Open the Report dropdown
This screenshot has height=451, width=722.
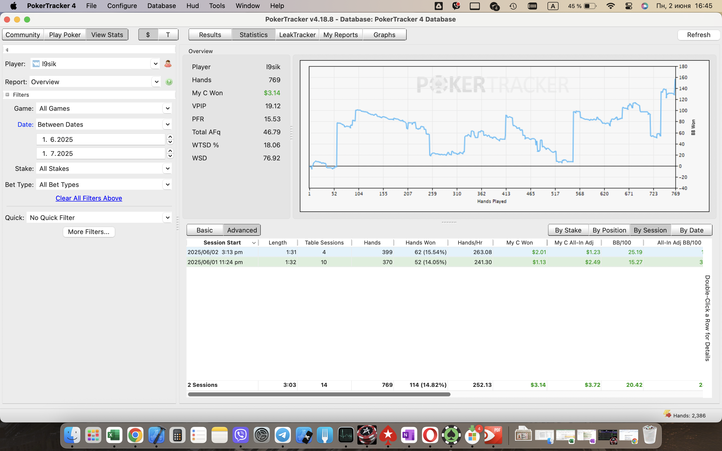pyautogui.click(x=156, y=82)
